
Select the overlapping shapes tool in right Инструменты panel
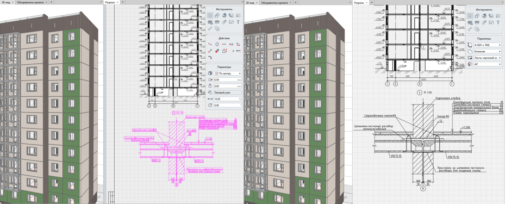coord(477,29)
